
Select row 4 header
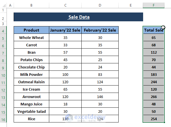[x=3, y=30]
